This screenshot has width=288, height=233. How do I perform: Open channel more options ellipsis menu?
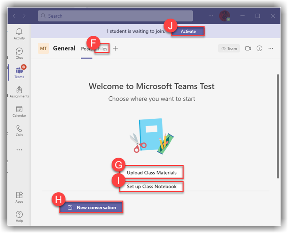point(271,48)
